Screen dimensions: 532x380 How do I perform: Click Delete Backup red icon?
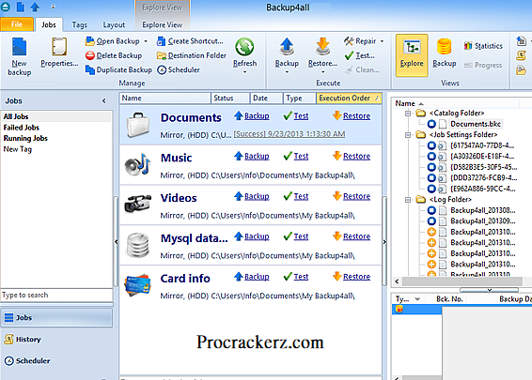pos(90,55)
